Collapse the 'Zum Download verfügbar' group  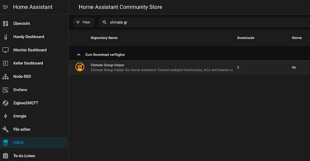(79, 55)
